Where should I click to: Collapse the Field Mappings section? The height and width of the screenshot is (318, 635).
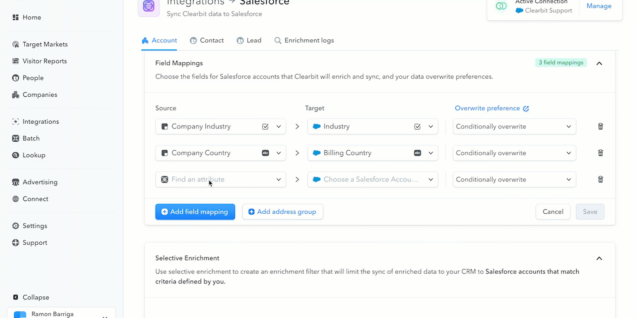coord(599,63)
